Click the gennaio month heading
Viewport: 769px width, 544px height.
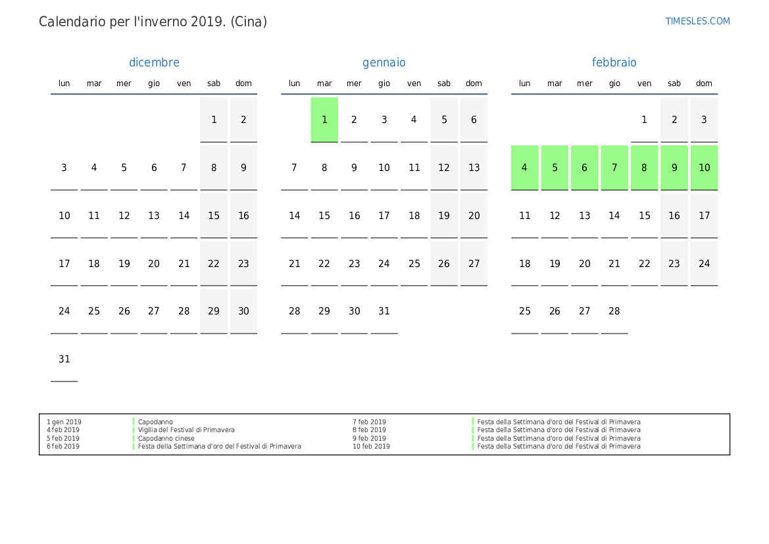point(384,62)
